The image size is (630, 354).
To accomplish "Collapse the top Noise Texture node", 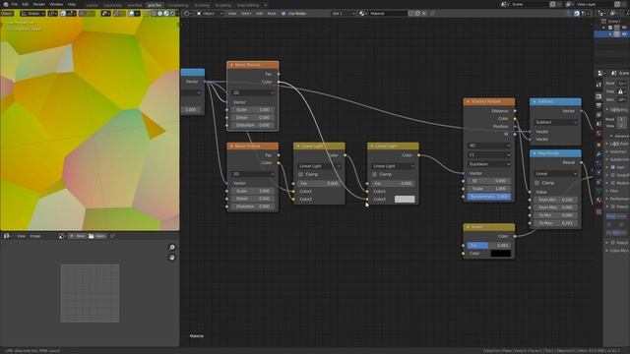I will [x=231, y=65].
